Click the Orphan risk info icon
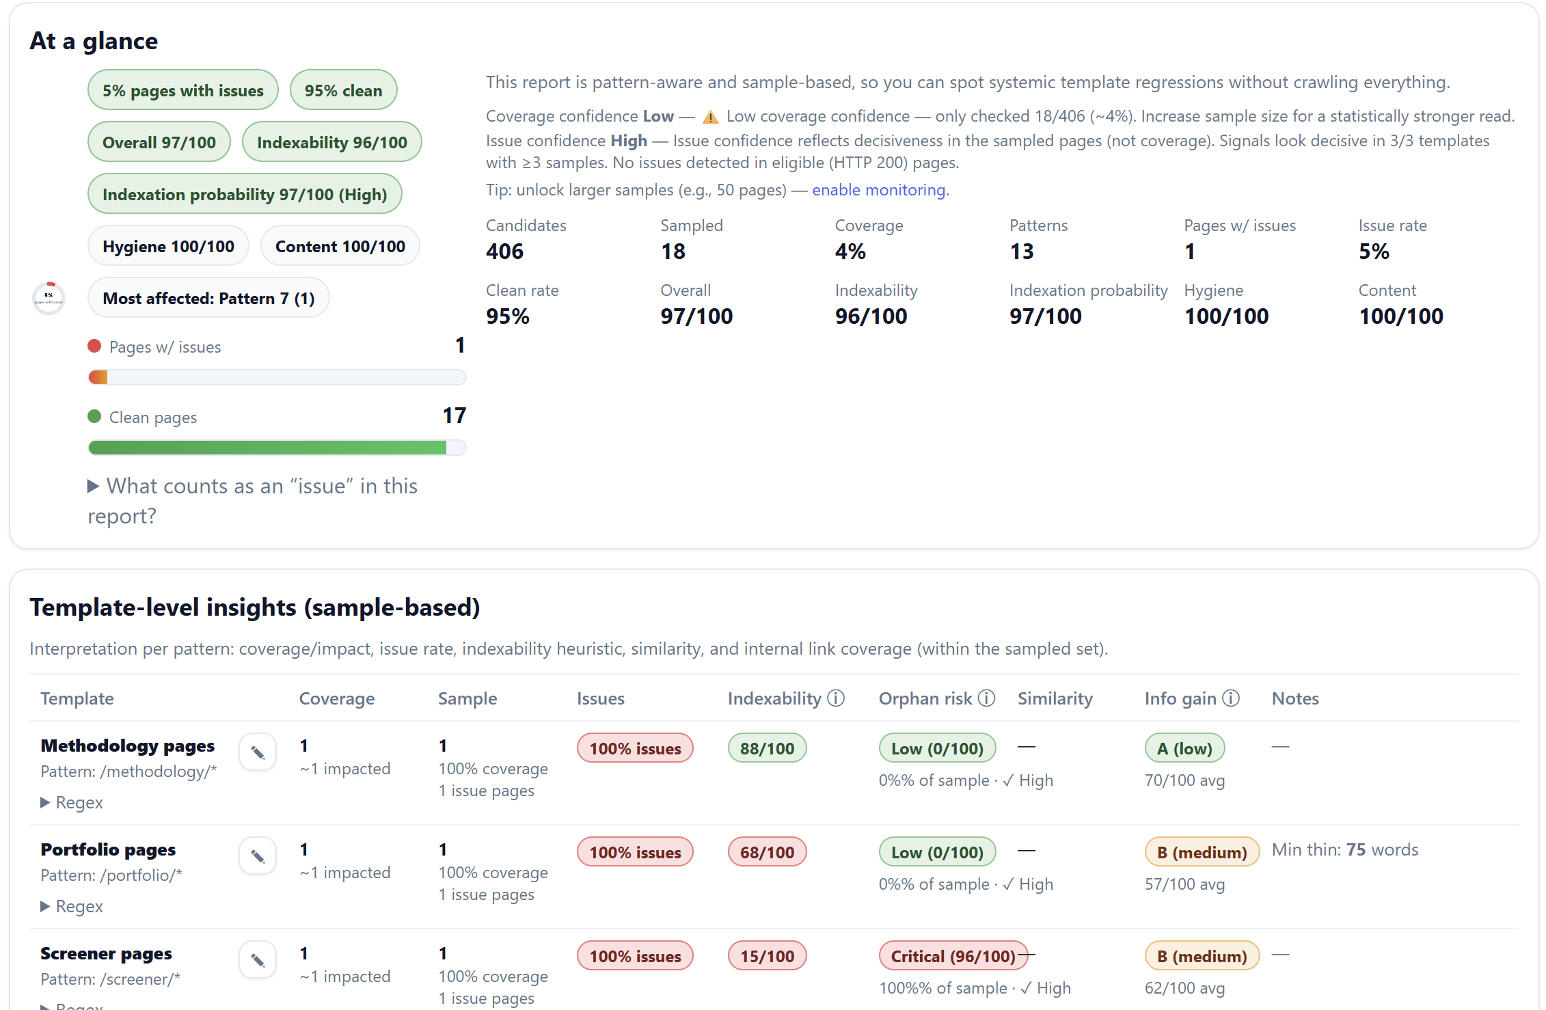The image size is (1546, 1010). [986, 698]
